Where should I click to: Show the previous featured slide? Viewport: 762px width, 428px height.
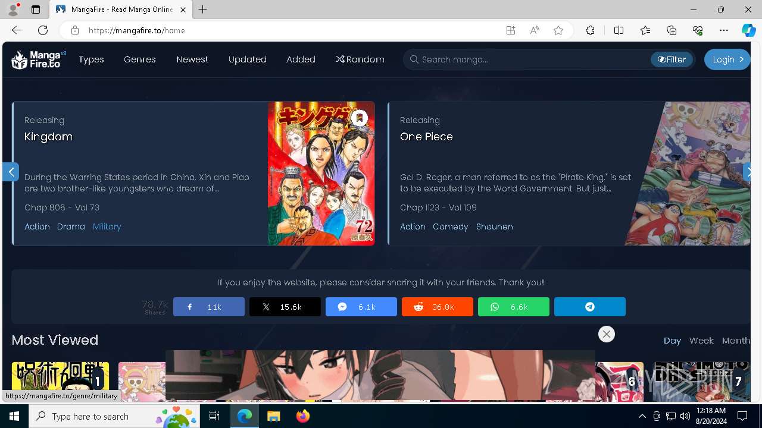pyautogui.click(x=11, y=172)
